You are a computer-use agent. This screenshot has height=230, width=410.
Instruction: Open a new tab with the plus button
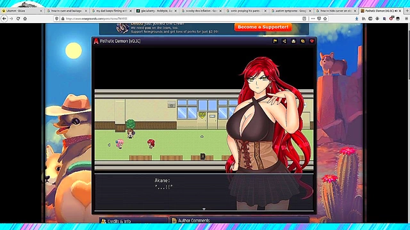point(407,11)
